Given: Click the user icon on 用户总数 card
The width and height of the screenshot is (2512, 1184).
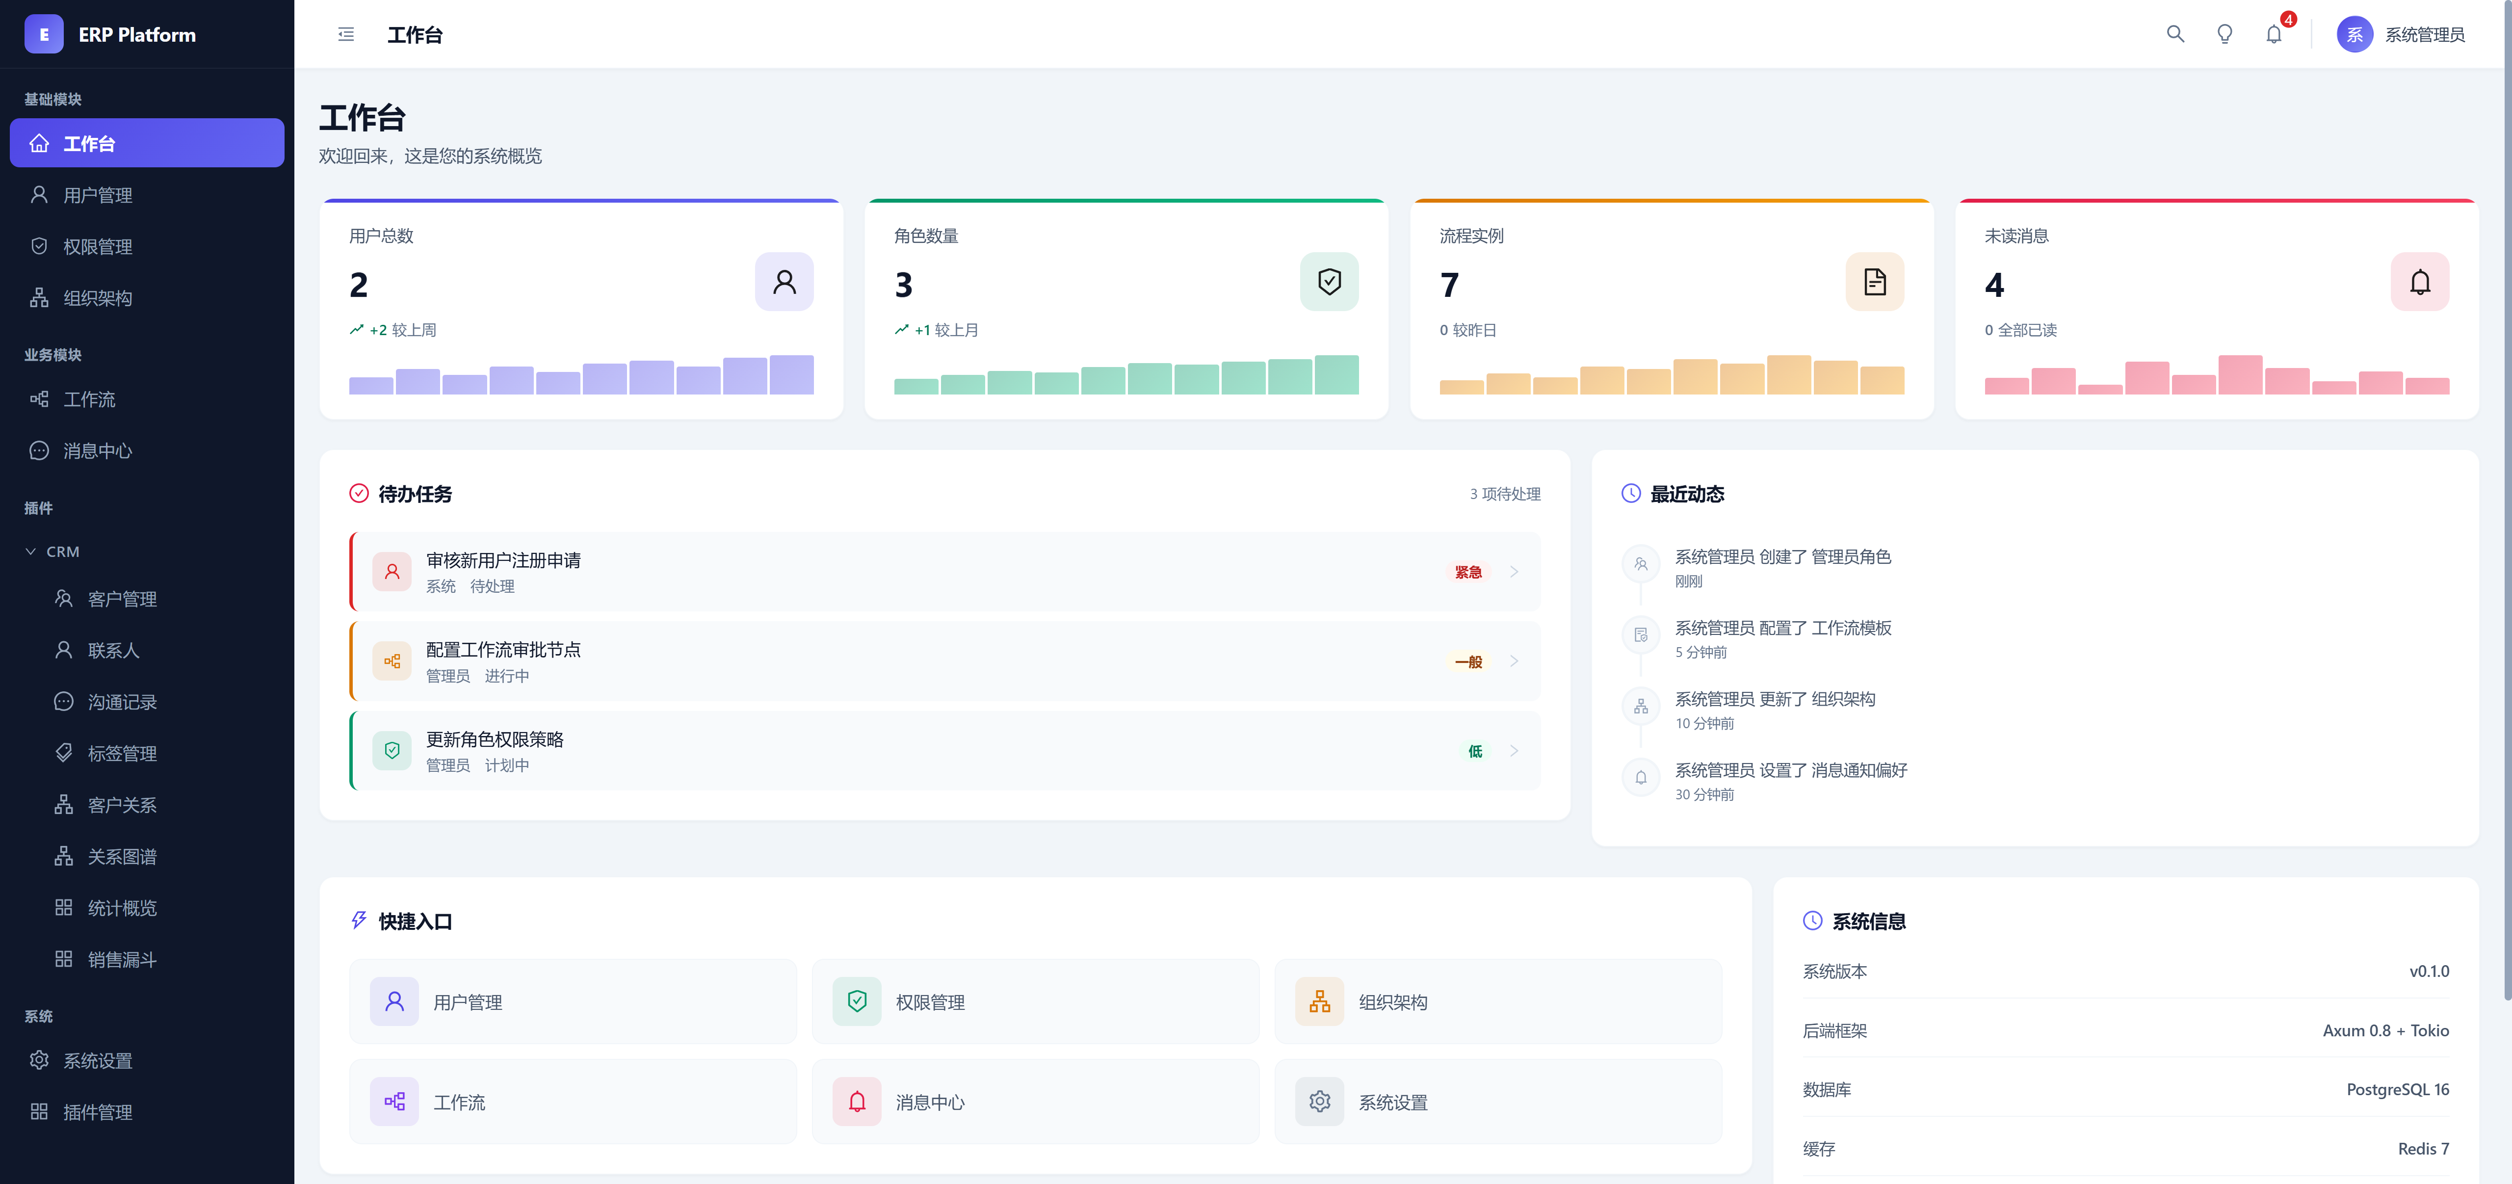Looking at the screenshot, I should (x=784, y=282).
